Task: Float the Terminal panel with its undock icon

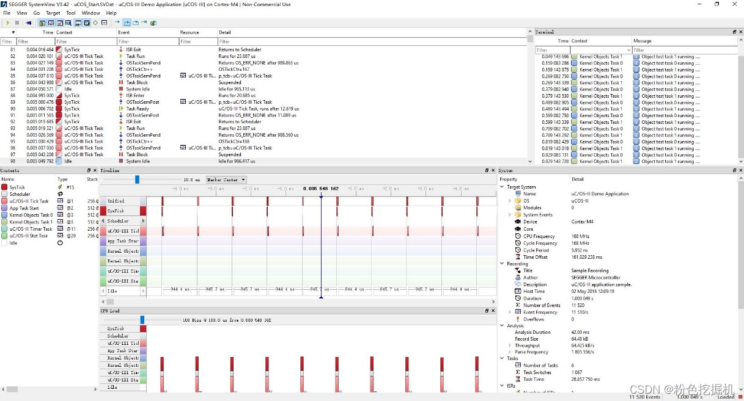Action: click(x=734, y=32)
